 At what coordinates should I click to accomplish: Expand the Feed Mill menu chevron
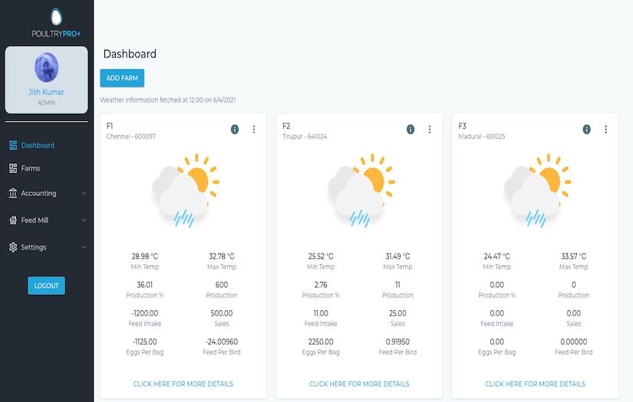pyautogui.click(x=84, y=221)
